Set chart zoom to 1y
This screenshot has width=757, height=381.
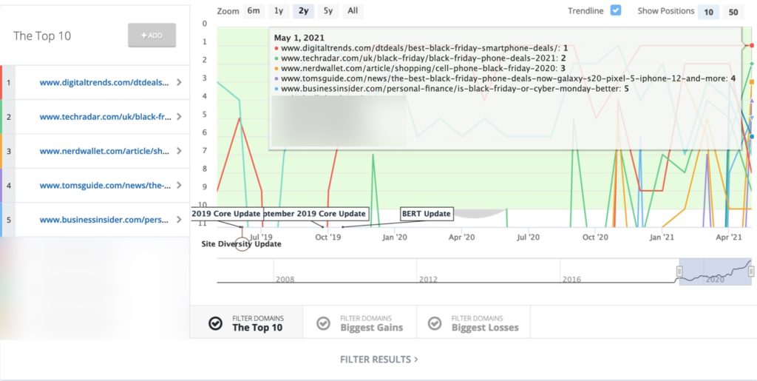pyautogui.click(x=279, y=10)
